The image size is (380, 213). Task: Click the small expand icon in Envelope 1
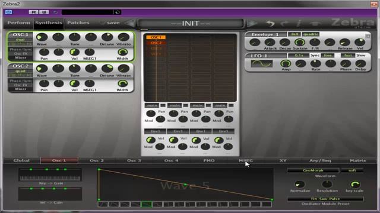[x=368, y=36]
